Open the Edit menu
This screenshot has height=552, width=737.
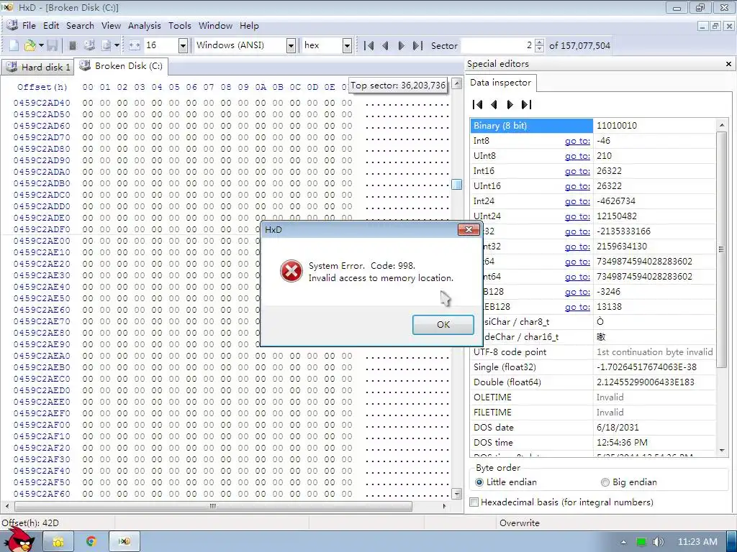coord(51,26)
